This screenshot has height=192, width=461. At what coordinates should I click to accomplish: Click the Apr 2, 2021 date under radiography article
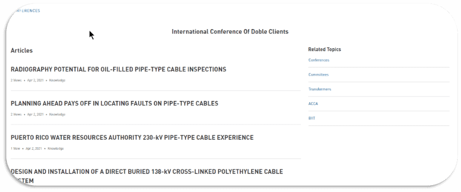(x=35, y=80)
